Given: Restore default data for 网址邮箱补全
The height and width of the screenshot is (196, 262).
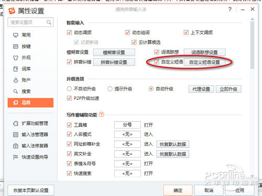Looking at the screenshot, I should [x=173, y=144].
